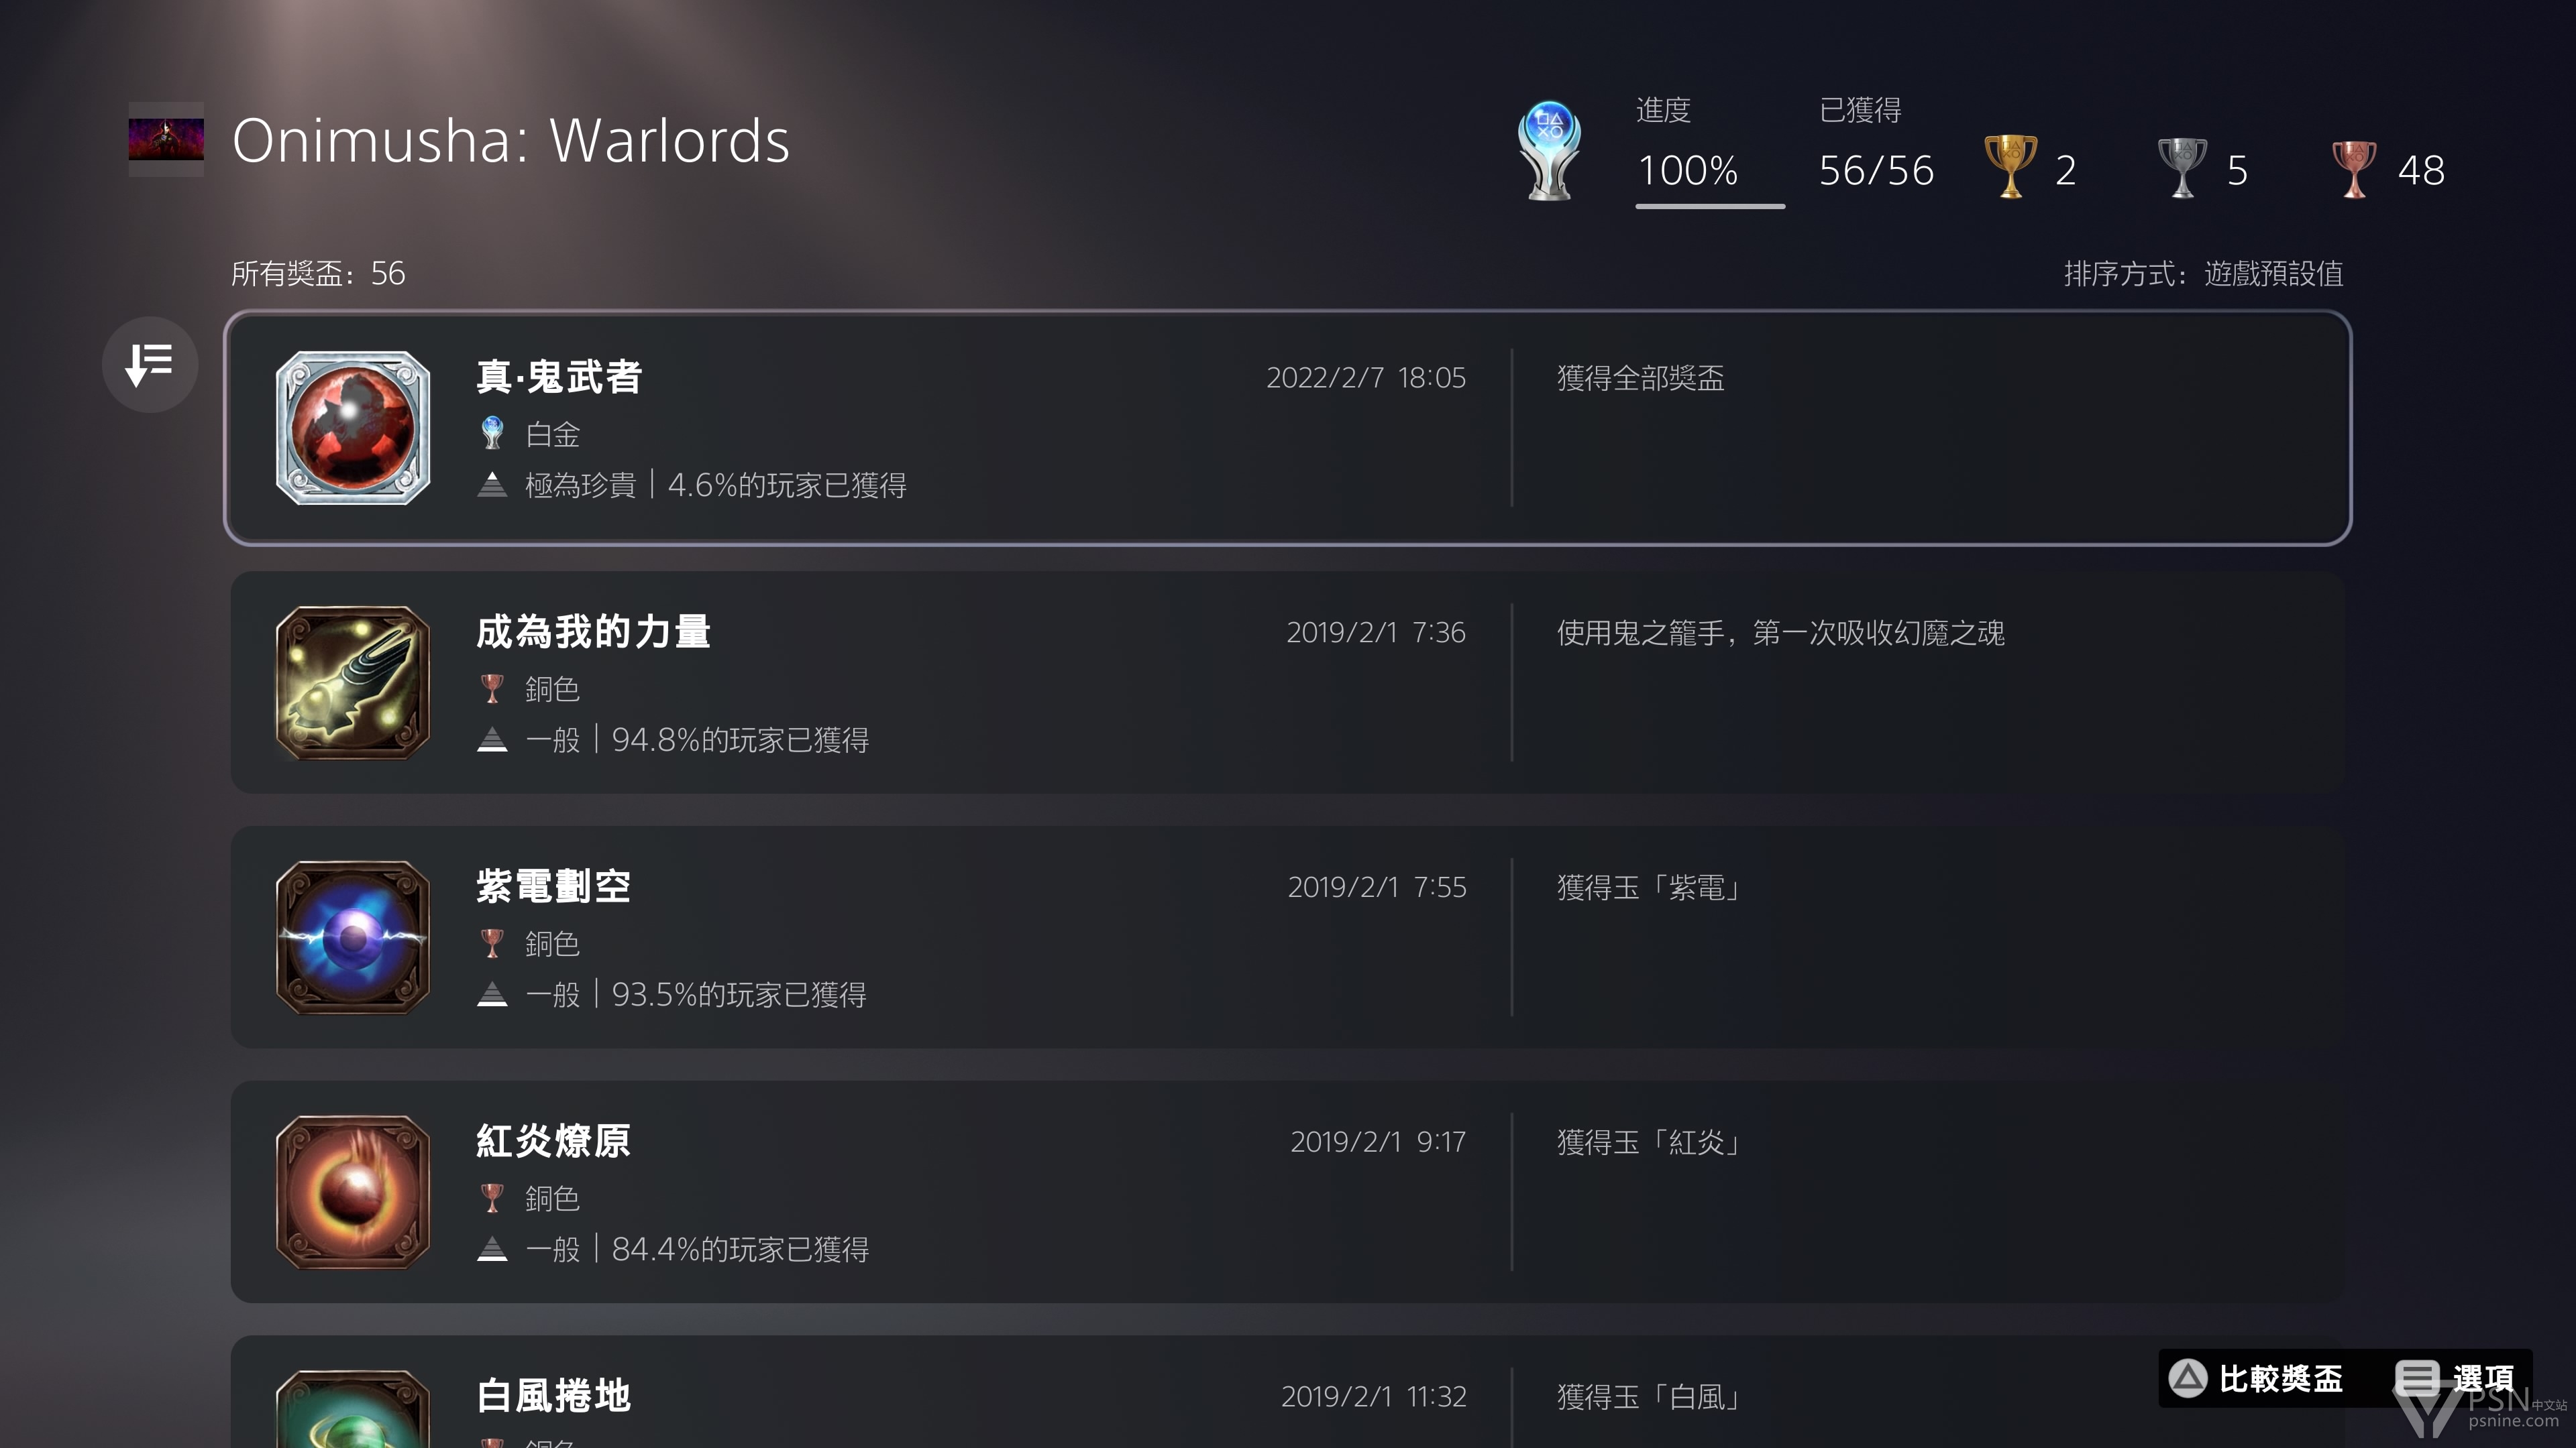Select the 真·鬼武者 red orb trophy image

353,428
